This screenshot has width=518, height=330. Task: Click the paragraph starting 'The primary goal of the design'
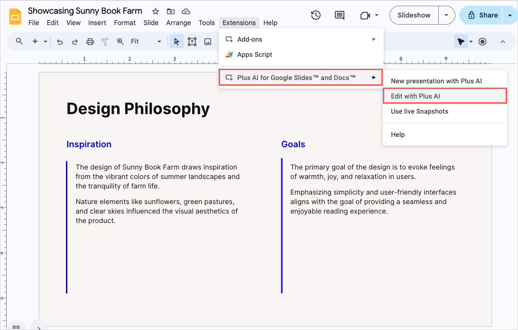click(x=372, y=172)
